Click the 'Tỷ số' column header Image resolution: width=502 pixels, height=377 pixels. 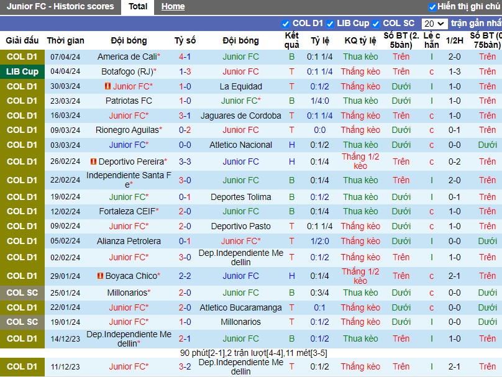[x=185, y=40]
